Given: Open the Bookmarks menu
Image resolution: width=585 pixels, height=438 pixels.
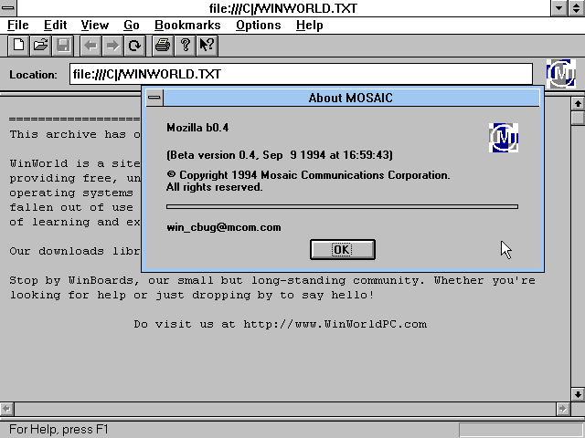Looking at the screenshot, I should (x=187, y=26).
